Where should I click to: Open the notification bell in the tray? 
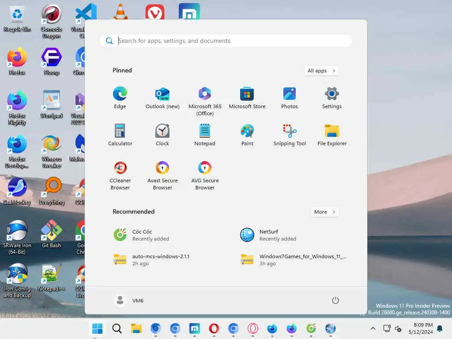click(x=440, y=328)
